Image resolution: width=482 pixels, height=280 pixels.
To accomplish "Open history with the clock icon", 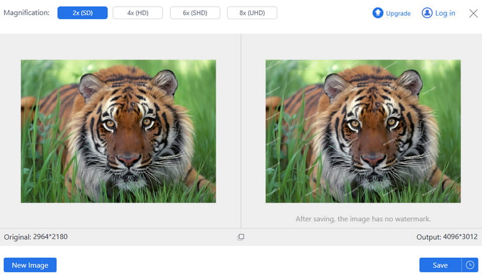I will 470,265.
